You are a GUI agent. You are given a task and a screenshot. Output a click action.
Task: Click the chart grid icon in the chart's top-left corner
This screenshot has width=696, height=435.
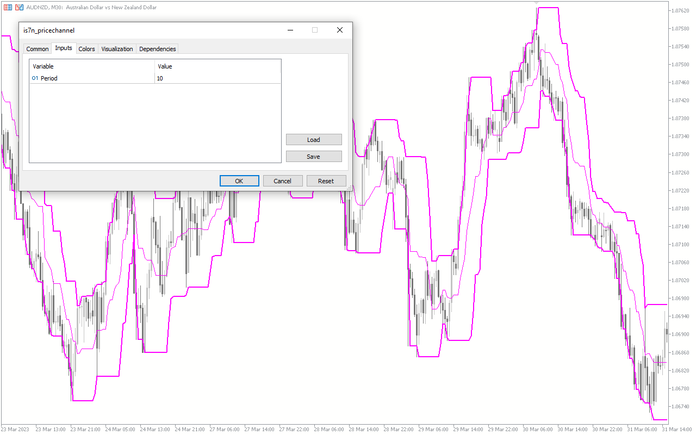[x=8, y=7]
